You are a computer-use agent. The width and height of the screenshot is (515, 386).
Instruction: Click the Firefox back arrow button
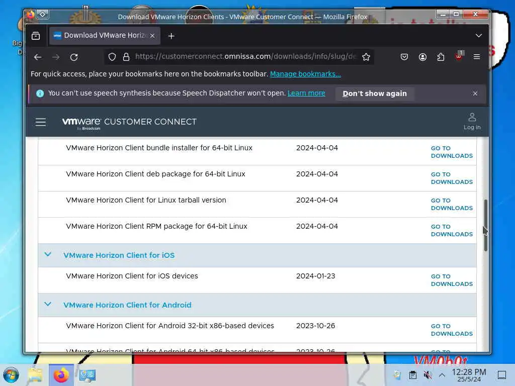[38, 57]
